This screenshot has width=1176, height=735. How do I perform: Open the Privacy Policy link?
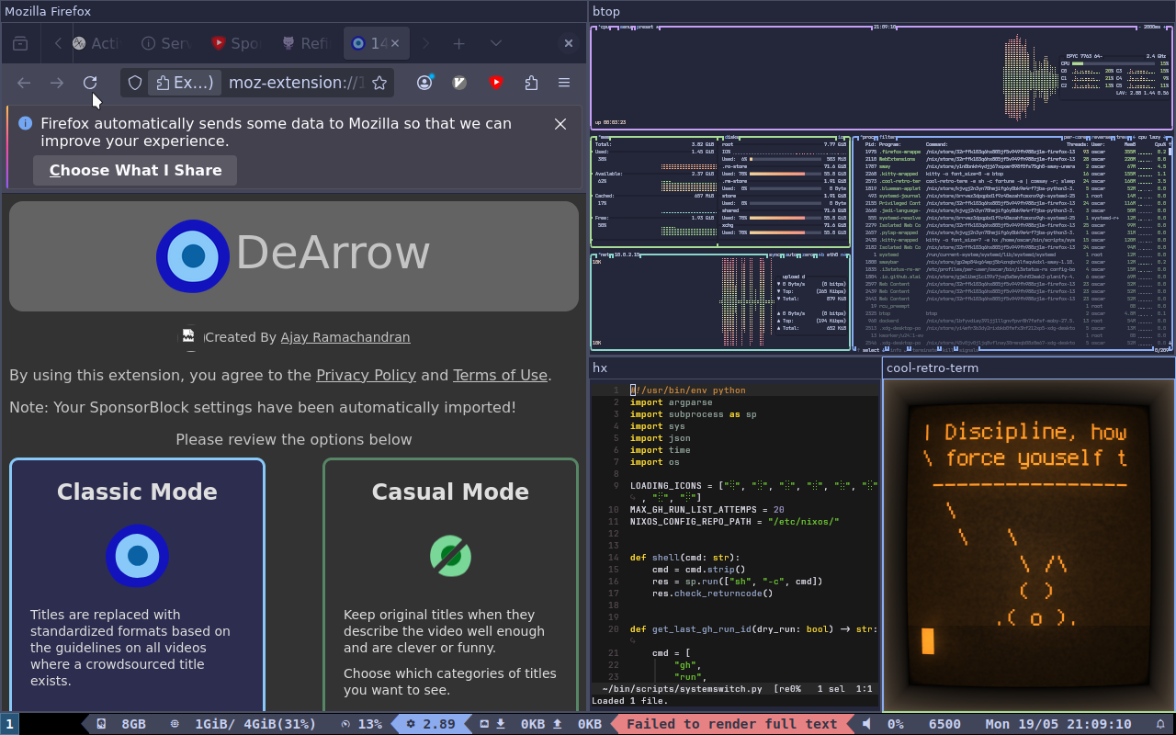pos(366,375)
